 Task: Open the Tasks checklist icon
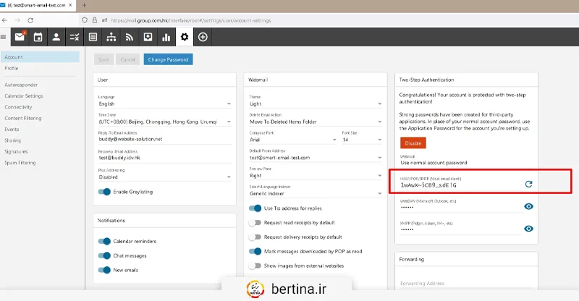(x=74, y=37)
